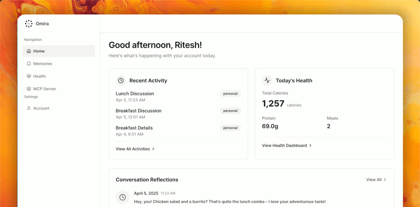This screenshot has width=420, height=207.
Task: Open the Health section in sidebar
Action: point(58,76)
